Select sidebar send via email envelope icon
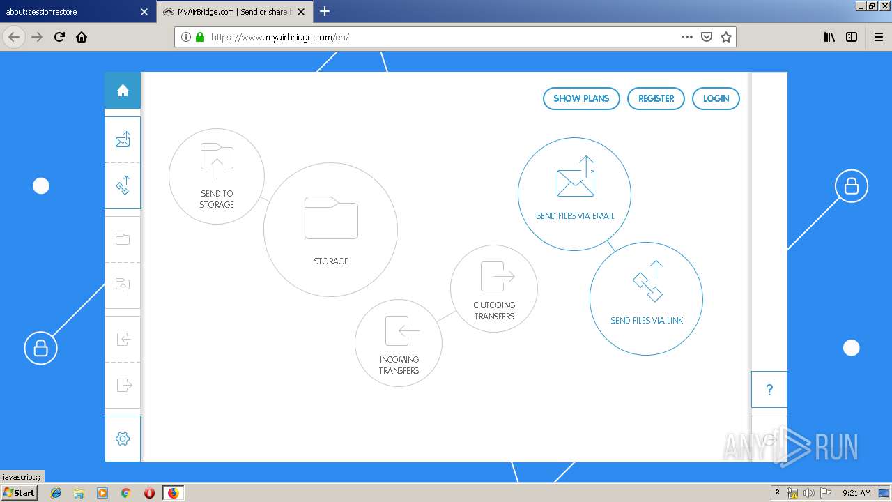The width and height of the screenshot is (892, 502). [123, 140]
